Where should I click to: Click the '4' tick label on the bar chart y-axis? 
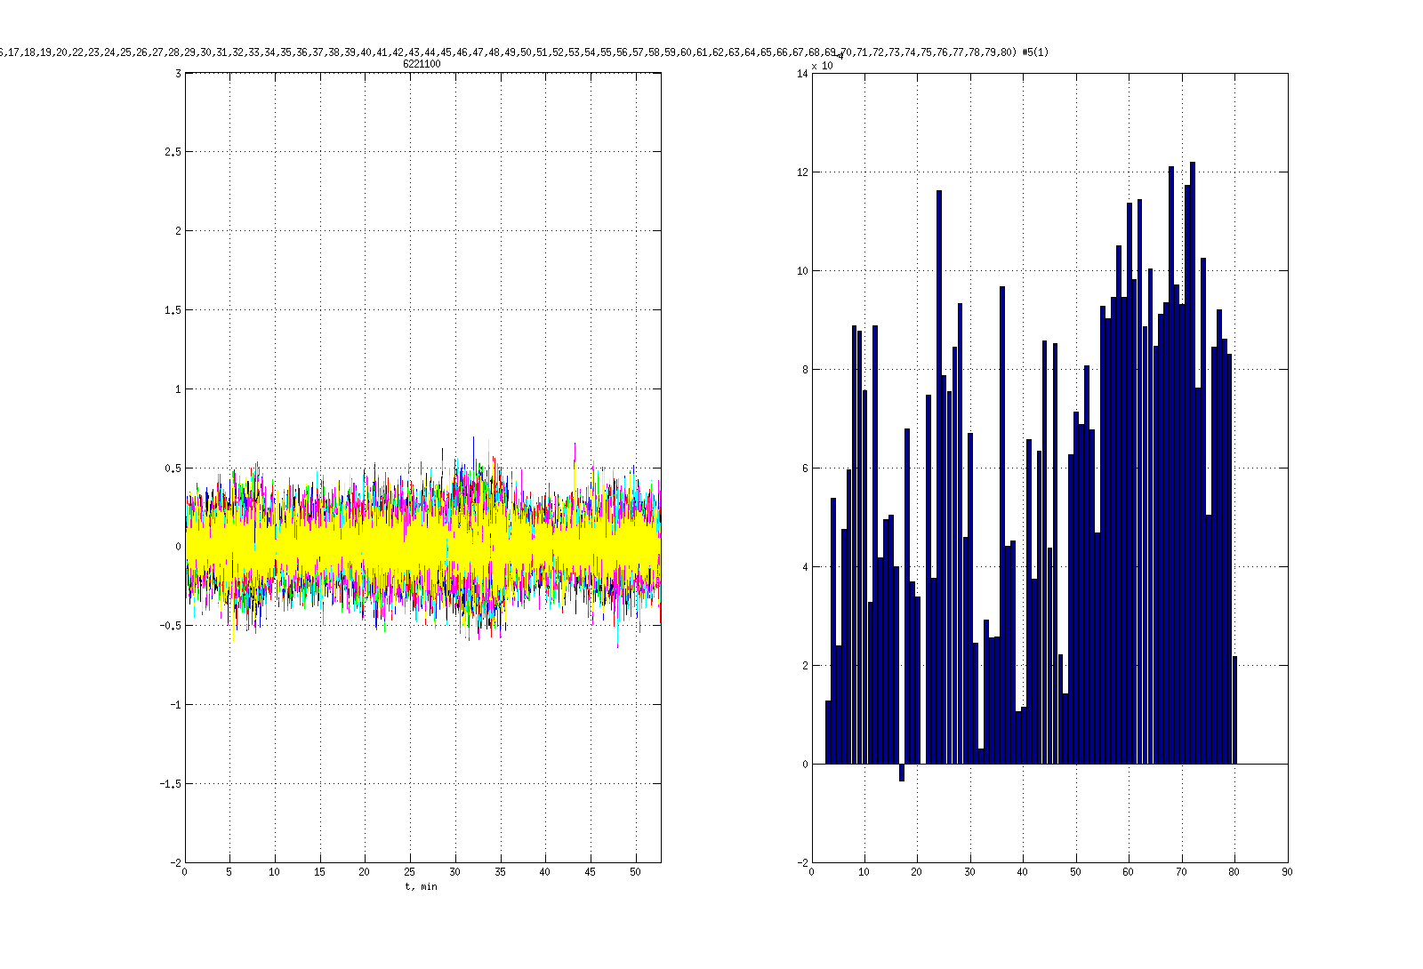805,567
